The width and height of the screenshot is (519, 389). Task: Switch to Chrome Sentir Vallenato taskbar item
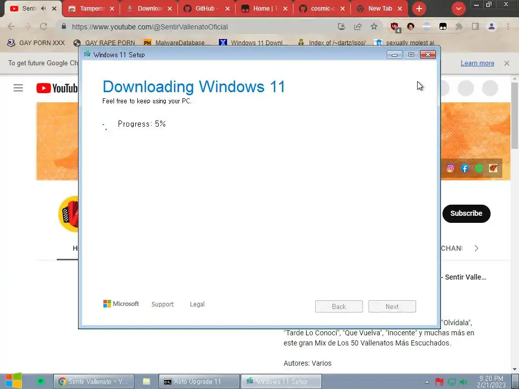[94, 381]
